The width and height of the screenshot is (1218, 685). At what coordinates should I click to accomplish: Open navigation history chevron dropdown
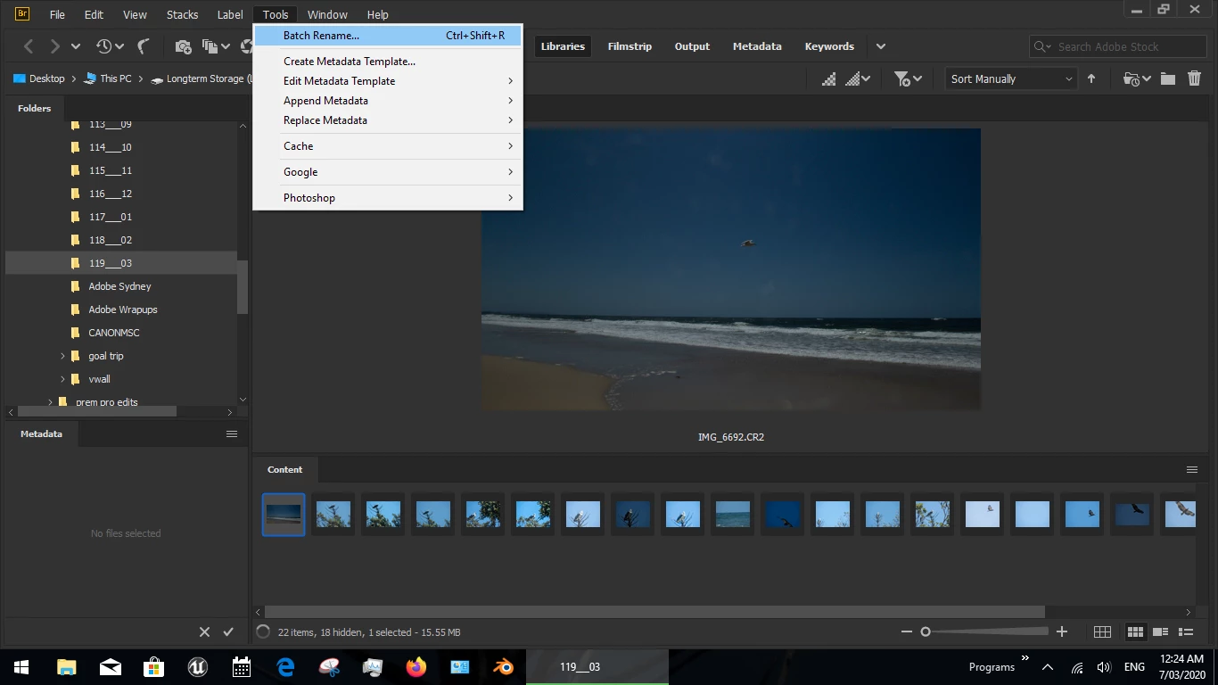tap(76, 46)
